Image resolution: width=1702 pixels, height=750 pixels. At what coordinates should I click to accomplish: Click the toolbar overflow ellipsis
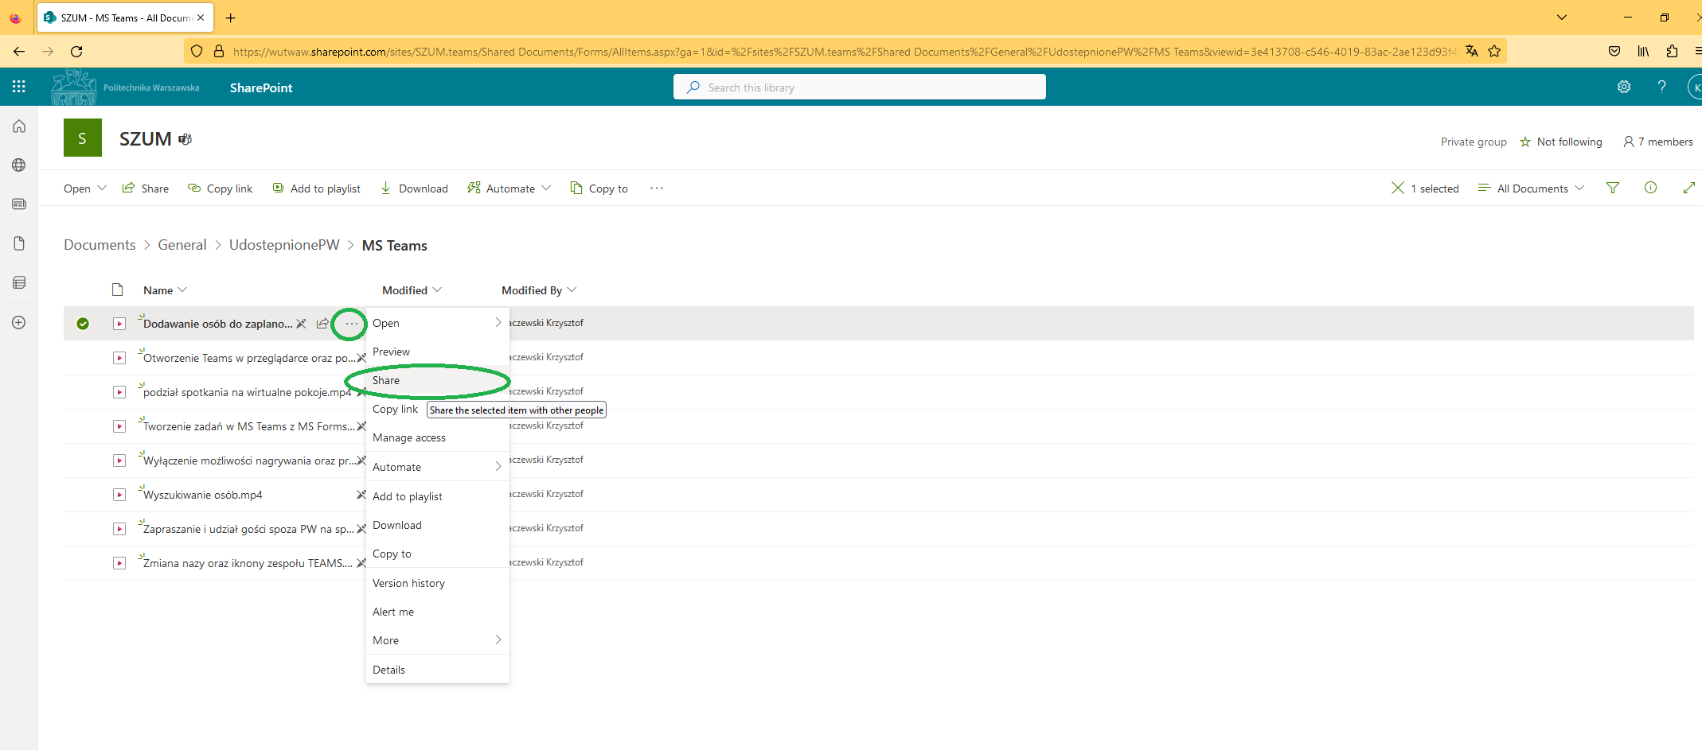656,188
